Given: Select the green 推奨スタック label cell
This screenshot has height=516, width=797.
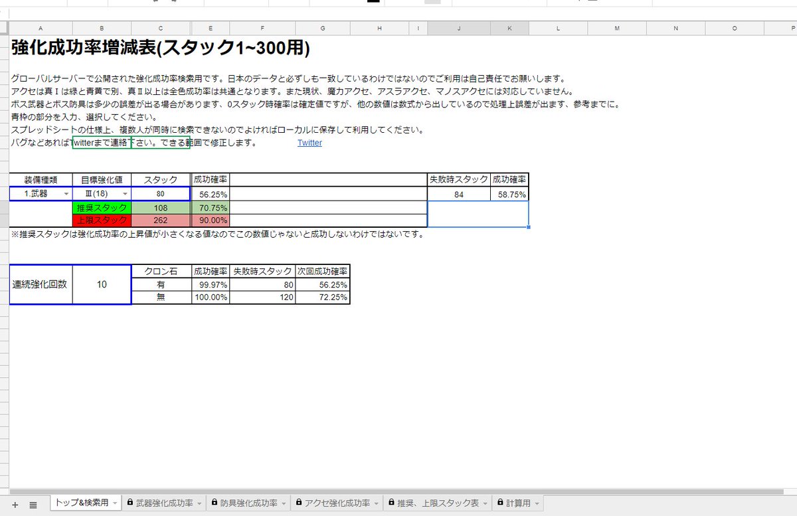Looking at the screenshot, I should (102, 207).
